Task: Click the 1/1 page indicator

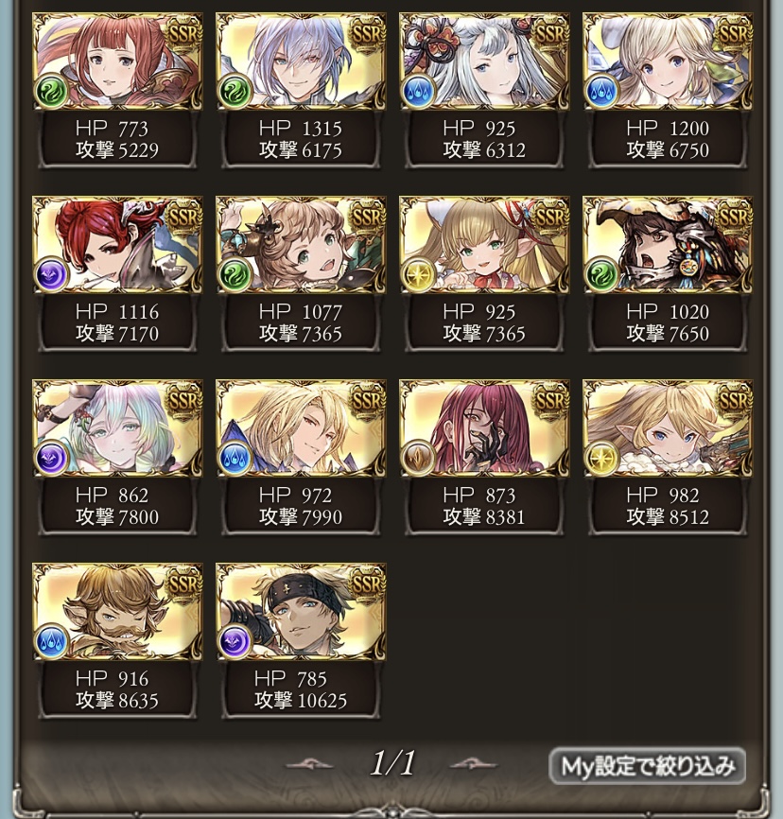Action: click(x=392, y=763)
